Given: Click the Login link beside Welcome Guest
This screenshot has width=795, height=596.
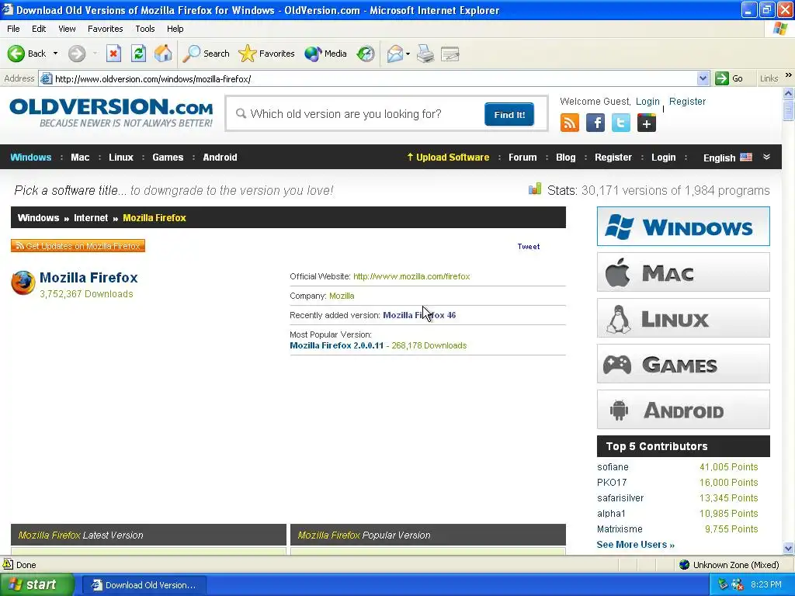Looking at the screenshot, I should click(x=647, y=102).
